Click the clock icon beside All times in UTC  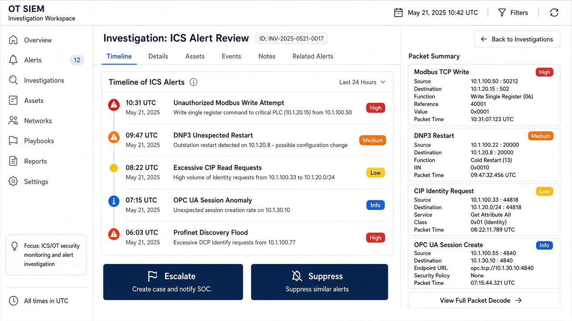(14, 301)
